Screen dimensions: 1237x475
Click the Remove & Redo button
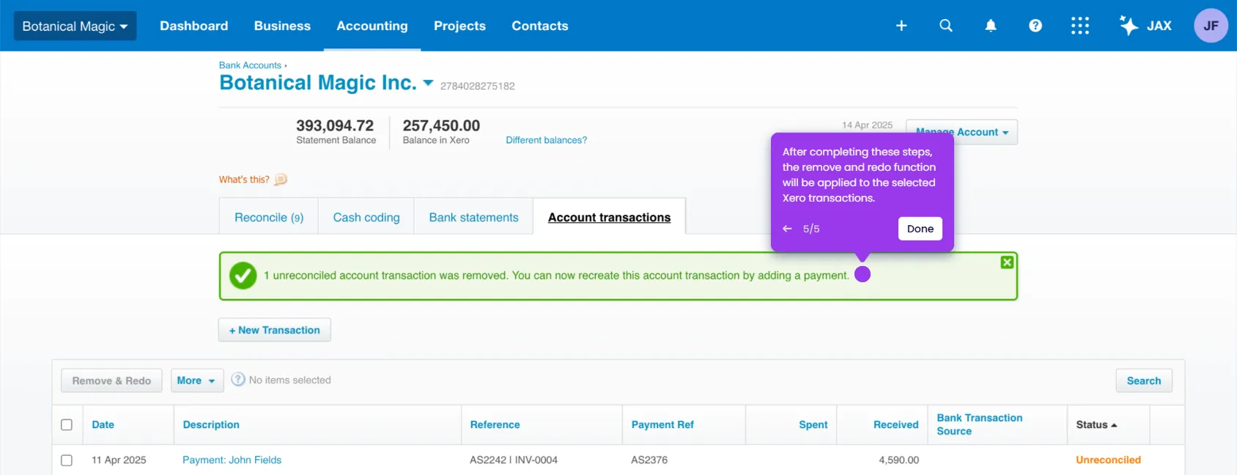tap(111, 380)
